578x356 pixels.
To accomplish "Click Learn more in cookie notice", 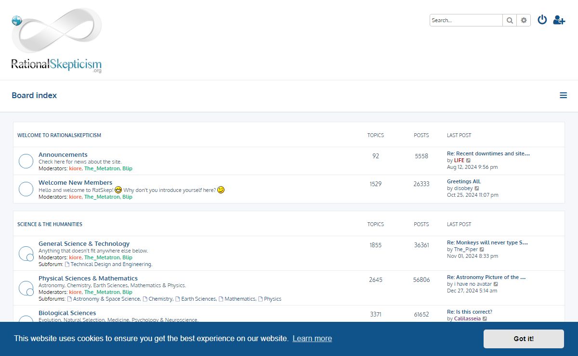I will pos(312,339).
